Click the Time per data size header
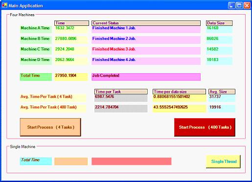 tap(179, 92)
